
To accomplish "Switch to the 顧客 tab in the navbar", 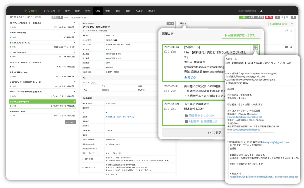I will [x=77, y=11].
